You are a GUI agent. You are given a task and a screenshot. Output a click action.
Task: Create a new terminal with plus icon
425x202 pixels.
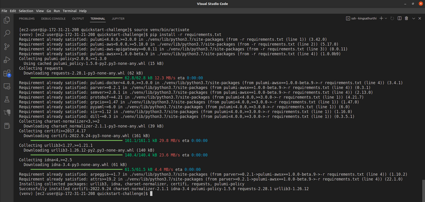pyautogui.click(x=381, y=18)
